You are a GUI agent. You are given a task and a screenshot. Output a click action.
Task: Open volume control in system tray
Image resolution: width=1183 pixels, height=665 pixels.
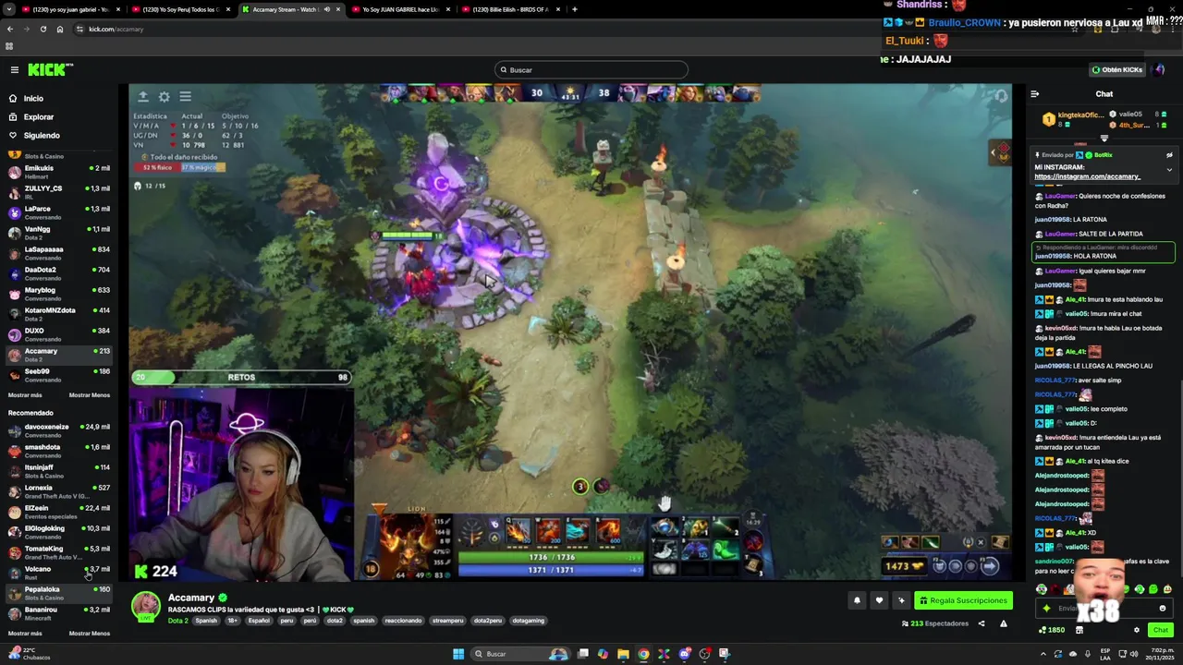pyautogui.click(x=1134, y=654)
